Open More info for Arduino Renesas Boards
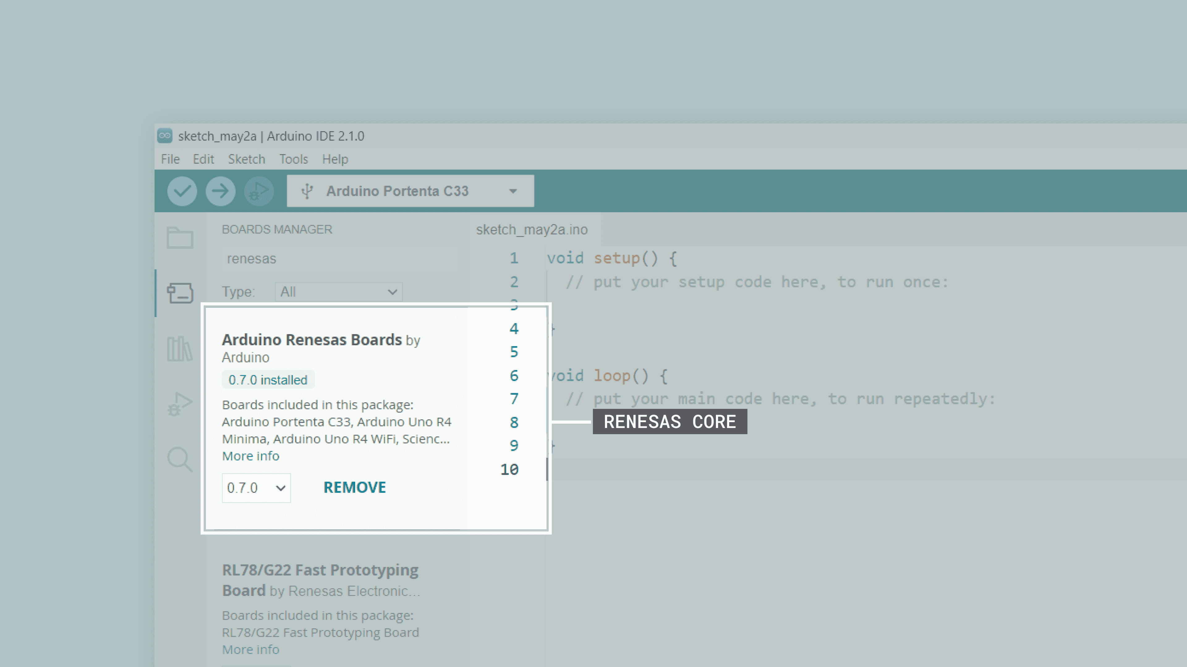This screenshot has height=667, width=1187. [x=251, y=456]
